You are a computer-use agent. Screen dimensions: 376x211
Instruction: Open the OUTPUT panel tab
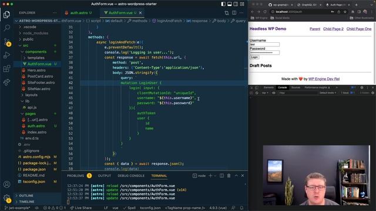pyautogui.click(x=105, y=176)
